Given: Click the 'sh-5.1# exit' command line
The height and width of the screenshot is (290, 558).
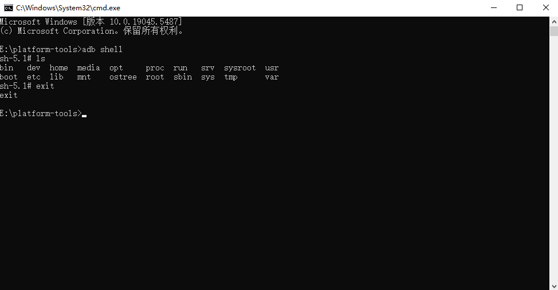Looking at the screenshot, I should coord(27,86).
